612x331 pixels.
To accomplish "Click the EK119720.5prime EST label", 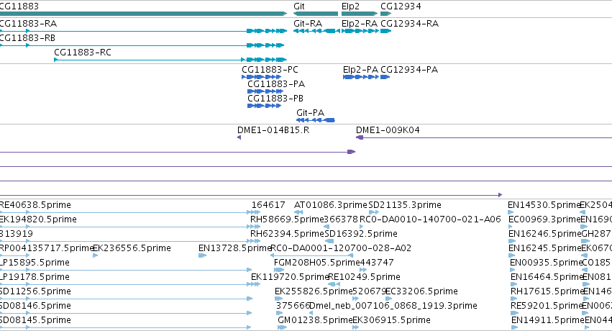I will coord(290,277).
